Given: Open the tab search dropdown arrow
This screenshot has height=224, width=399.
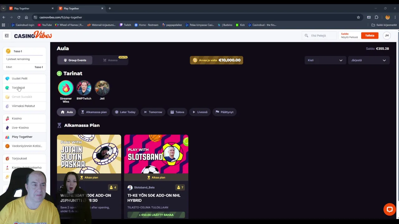Looking at the screenshot, I should coord(3,8).
